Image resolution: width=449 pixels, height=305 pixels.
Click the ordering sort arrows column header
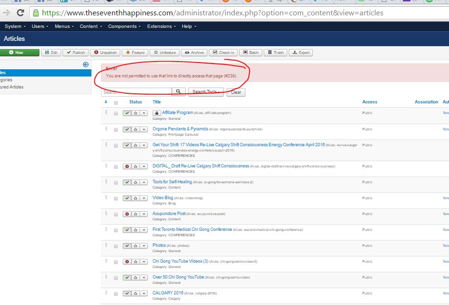pyautogui.click(x=106, y=102)
